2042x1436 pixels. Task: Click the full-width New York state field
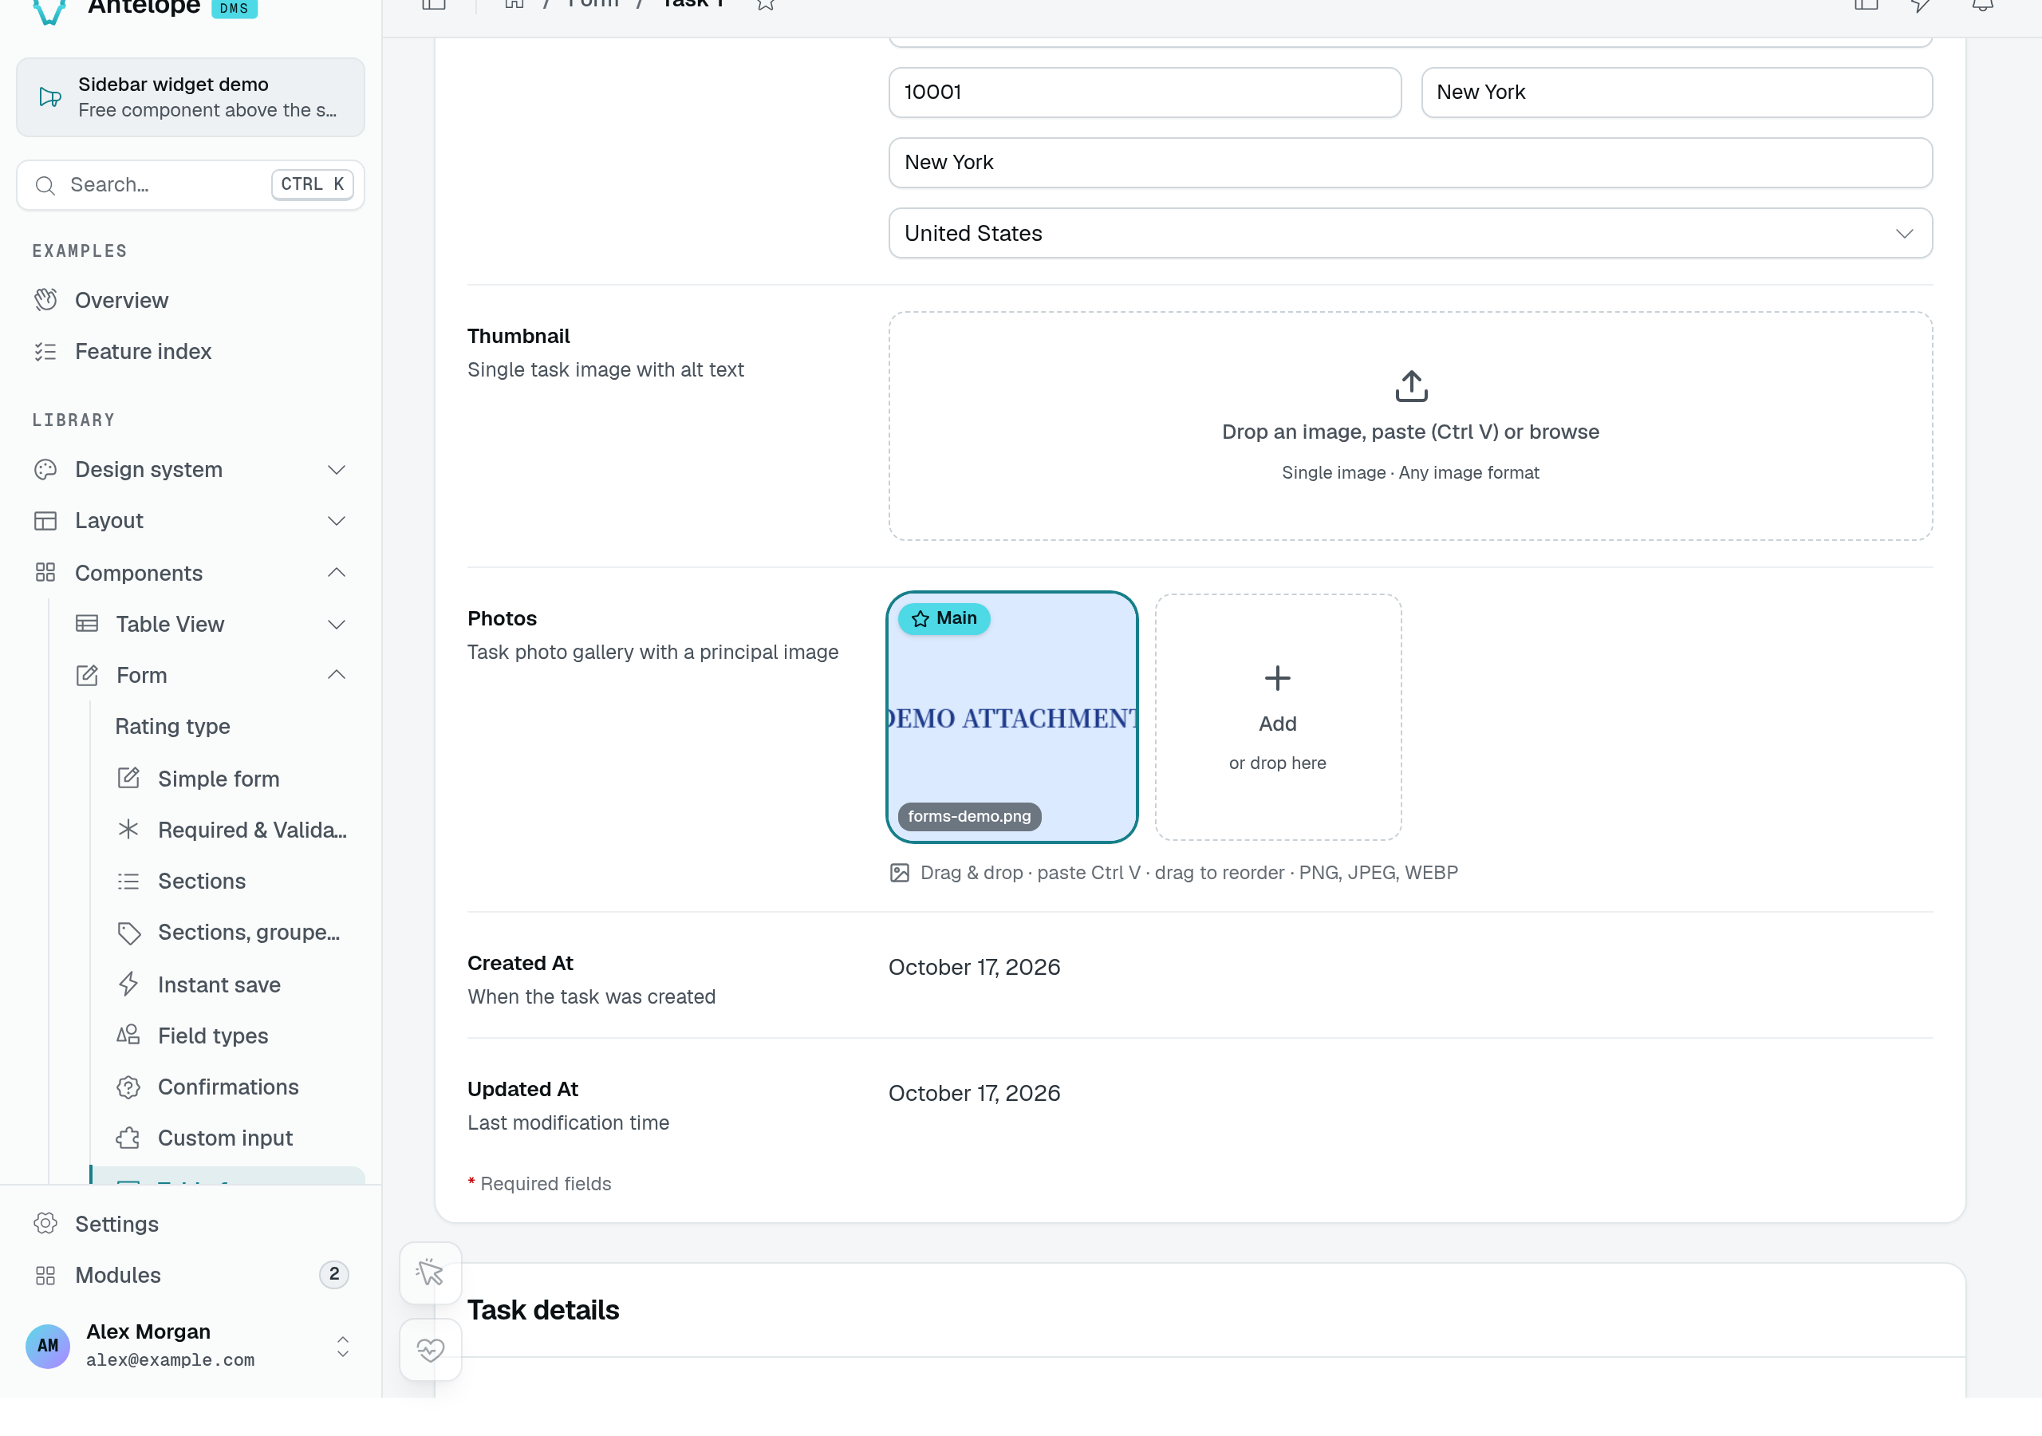pos(1410,163)
